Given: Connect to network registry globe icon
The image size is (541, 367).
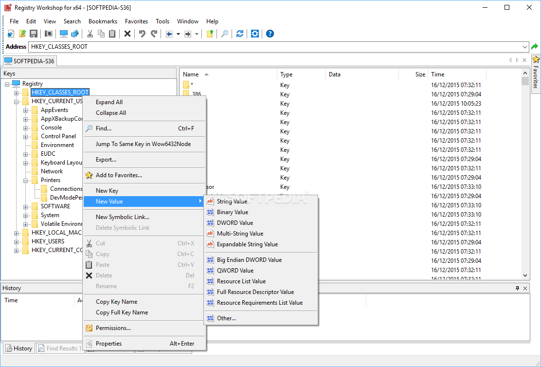Looking at the screenshot, I should point(75,34).
